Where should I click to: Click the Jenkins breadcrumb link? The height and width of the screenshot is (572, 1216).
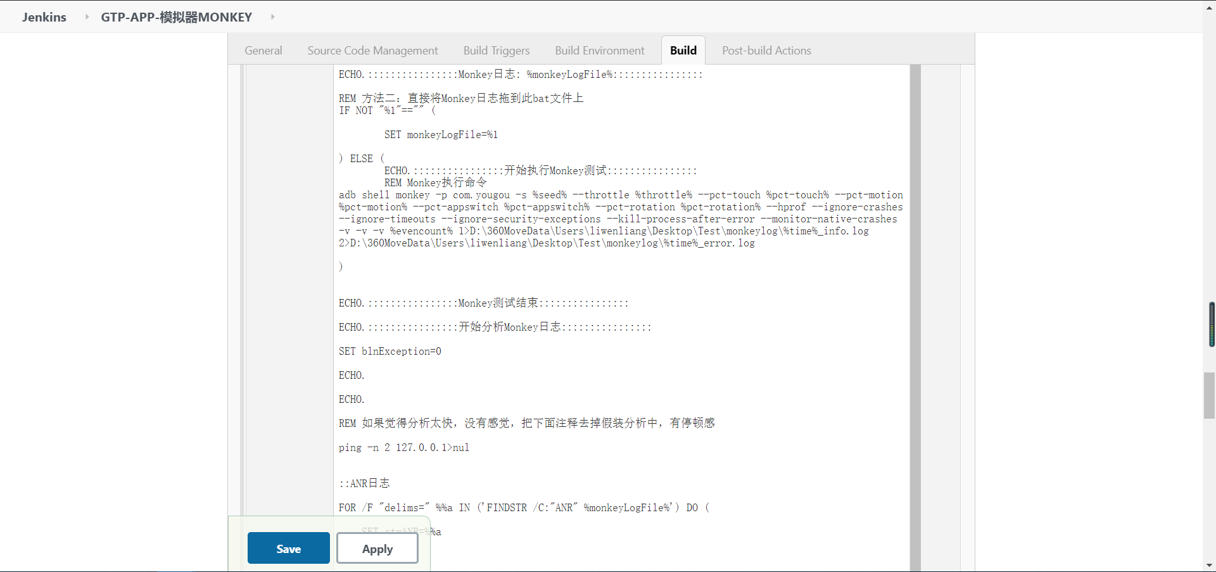44,17
